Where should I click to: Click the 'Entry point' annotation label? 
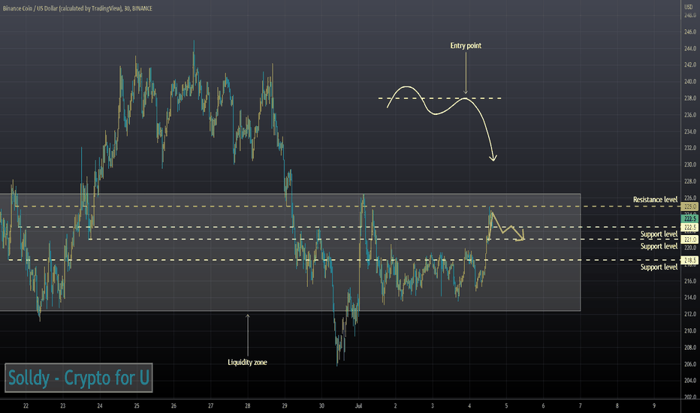(x=466, y=46)
